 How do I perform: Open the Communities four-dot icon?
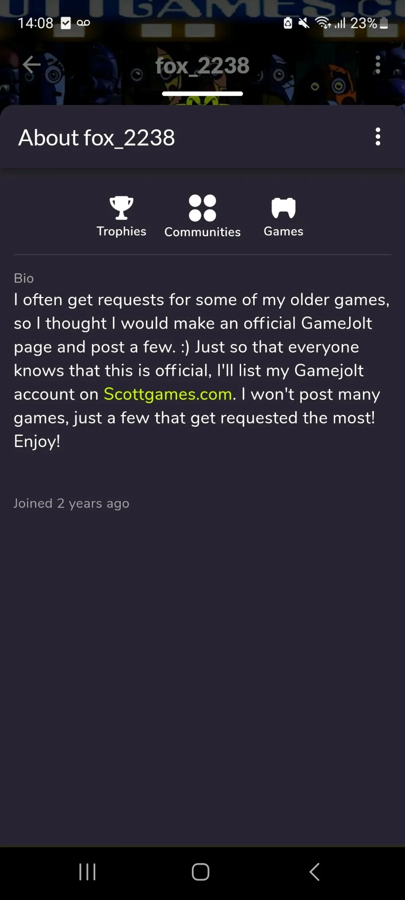tap(202, 208)
